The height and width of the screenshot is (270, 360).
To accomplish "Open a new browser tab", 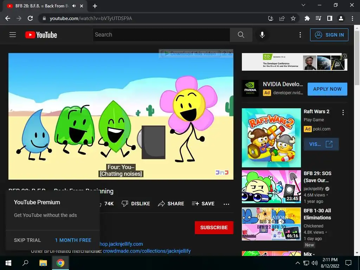I will click(95, 6).
